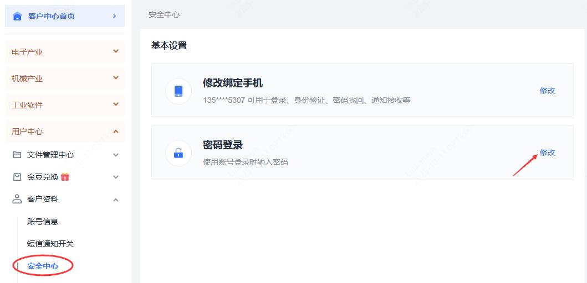587x283 pixels.
Task: Expand the 工业软件 menu chevron
Action: pyautogui.click(x=115, y=104)
